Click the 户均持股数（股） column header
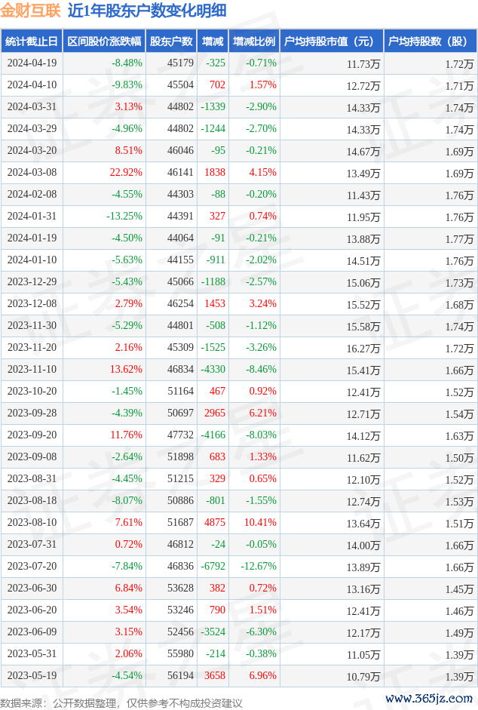Viewport: 478px width, 710px height. pos(430,42)
